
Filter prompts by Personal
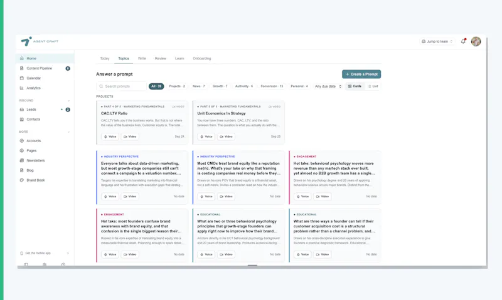coord(299,86)
